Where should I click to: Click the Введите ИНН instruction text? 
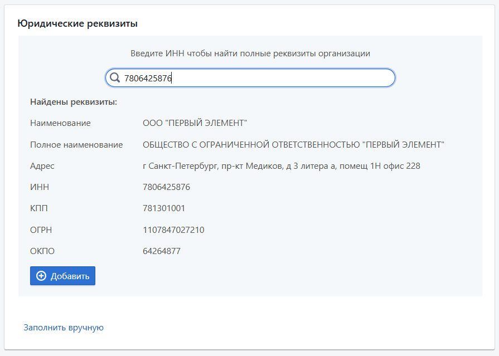[250, 53]
